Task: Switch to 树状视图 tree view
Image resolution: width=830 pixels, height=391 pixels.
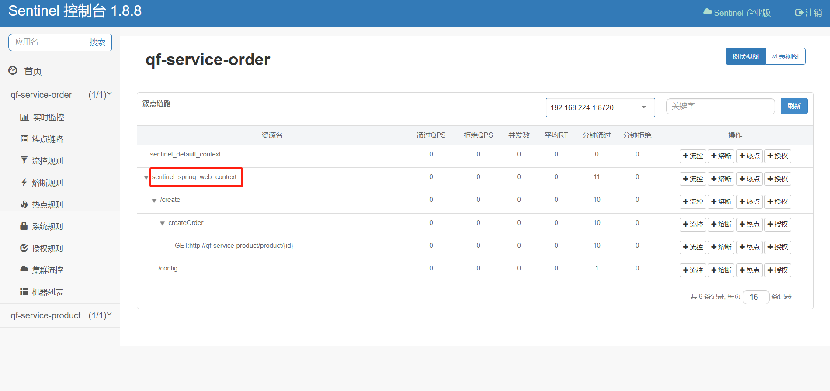Action: point(746,56)
